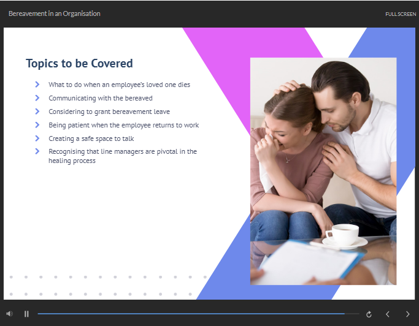Click the FULL SCREEN button
The height and width of the screenshot is (326, 419).
click(x=401, y=14)
